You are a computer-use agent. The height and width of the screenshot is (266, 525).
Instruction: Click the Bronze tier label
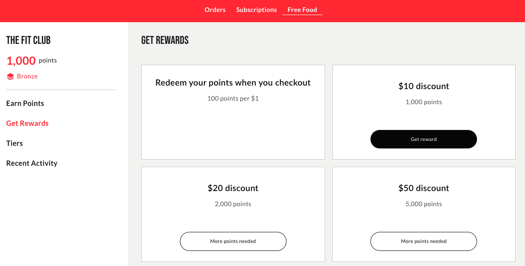pos(27,76)
